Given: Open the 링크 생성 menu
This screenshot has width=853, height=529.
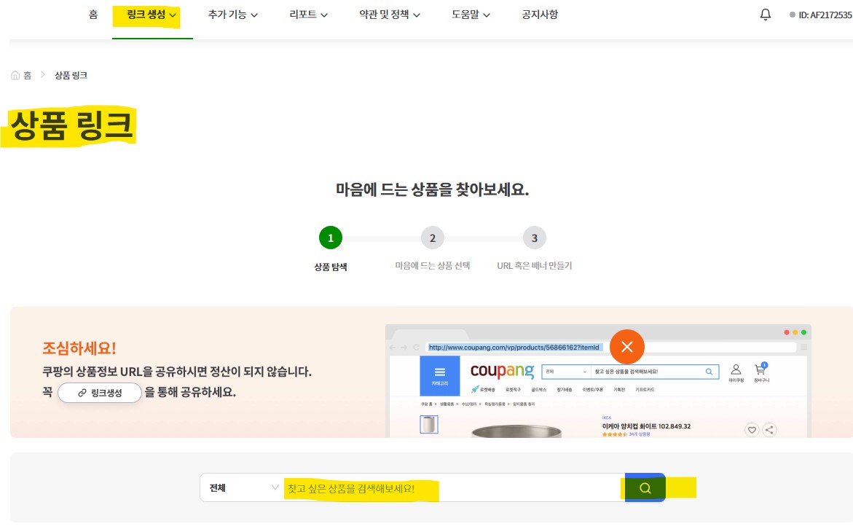Looking at the screenshot, I should coord(152,15).
